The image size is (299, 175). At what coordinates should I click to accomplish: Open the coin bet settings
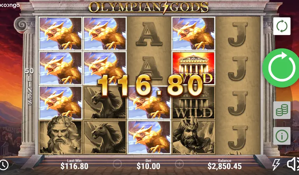point(281,110)
